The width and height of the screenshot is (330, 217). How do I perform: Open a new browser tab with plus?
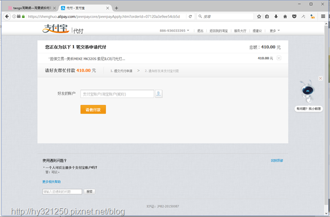pos(117,8)
